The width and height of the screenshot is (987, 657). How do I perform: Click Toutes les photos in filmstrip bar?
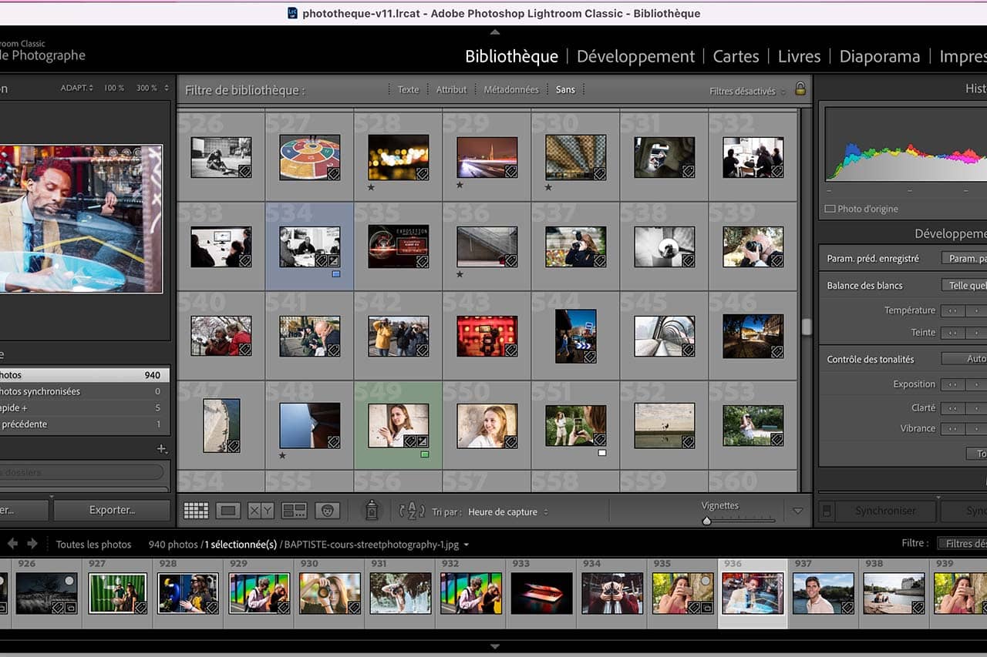(x=93, y=545)
